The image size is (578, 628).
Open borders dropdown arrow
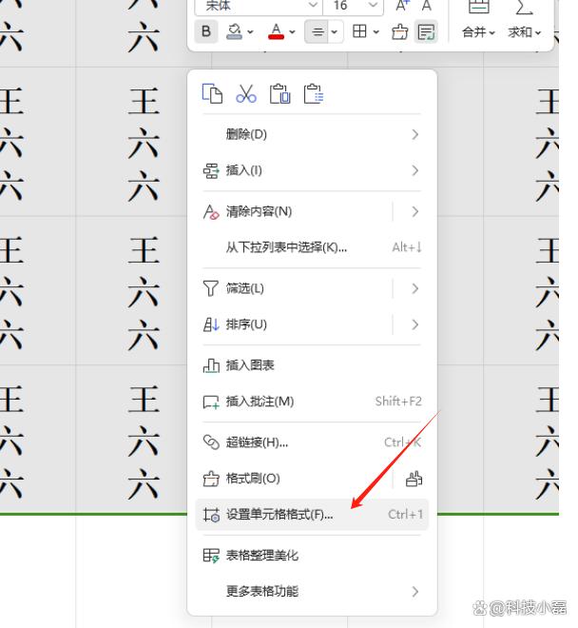click(376, 31)
